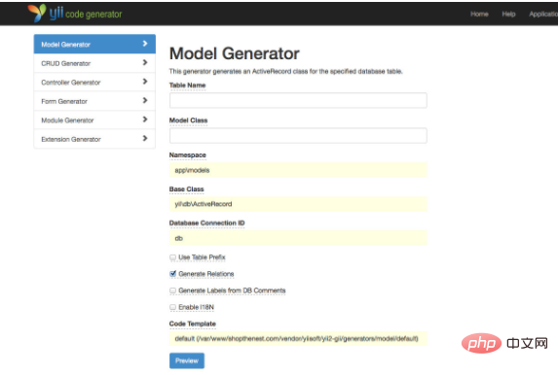Click the Yii logo icon
The image size is (558, 375).
pos(37,14)
